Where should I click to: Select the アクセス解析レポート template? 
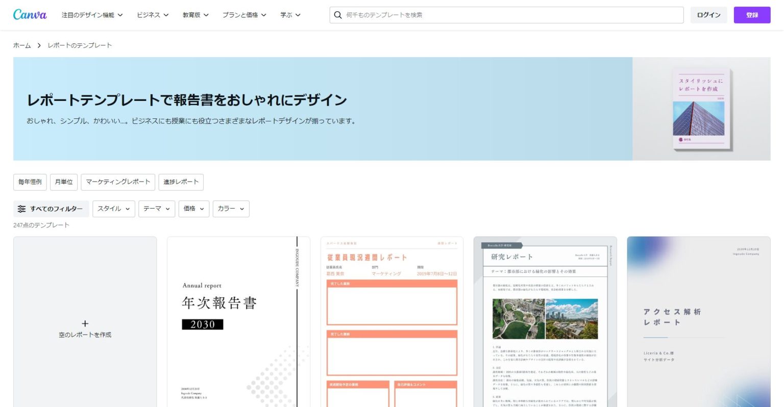[699, 321]
